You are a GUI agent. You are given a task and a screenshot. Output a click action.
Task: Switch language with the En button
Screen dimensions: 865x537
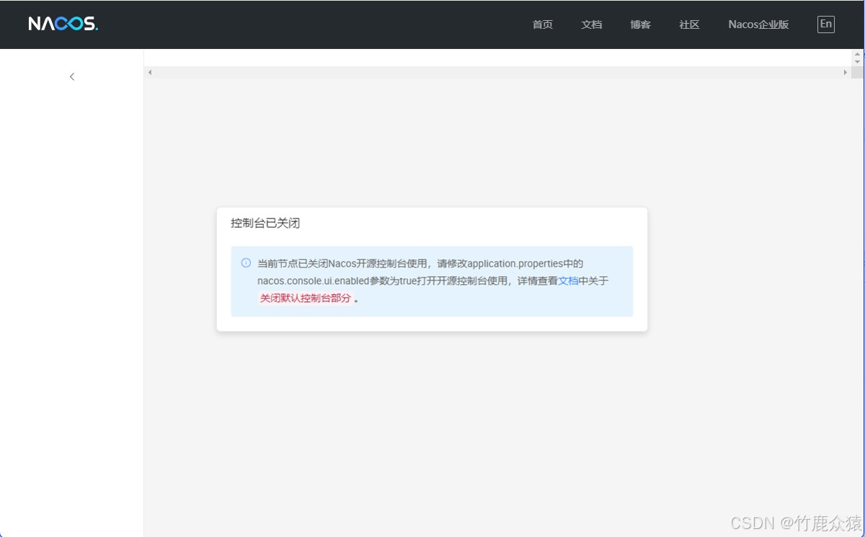tap(826, 24)
